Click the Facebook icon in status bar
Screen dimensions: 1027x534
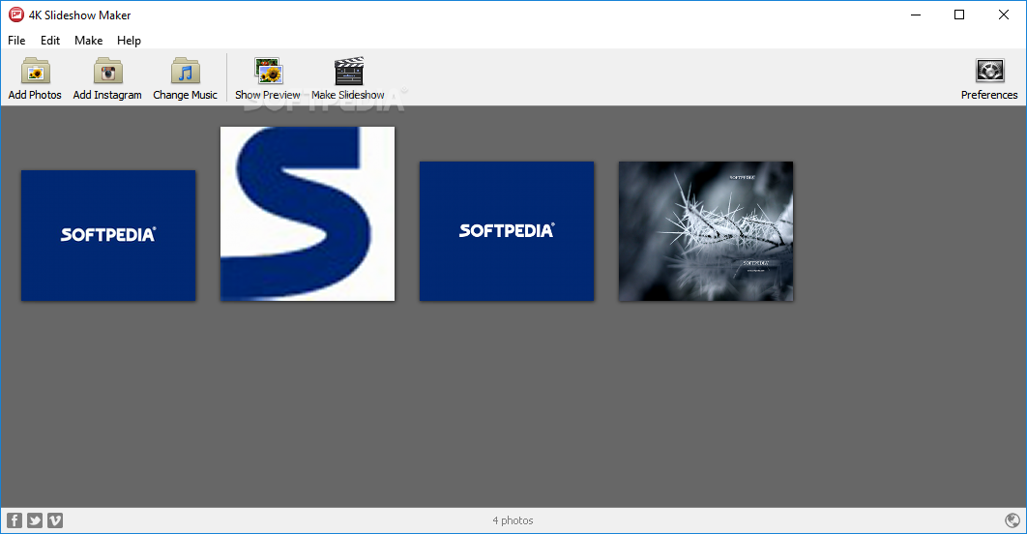pyautogui.click(x=15, y=520)
